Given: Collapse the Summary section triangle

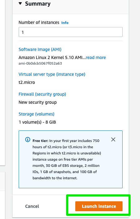Looking at the screenshot, I should tap(20, 3).
